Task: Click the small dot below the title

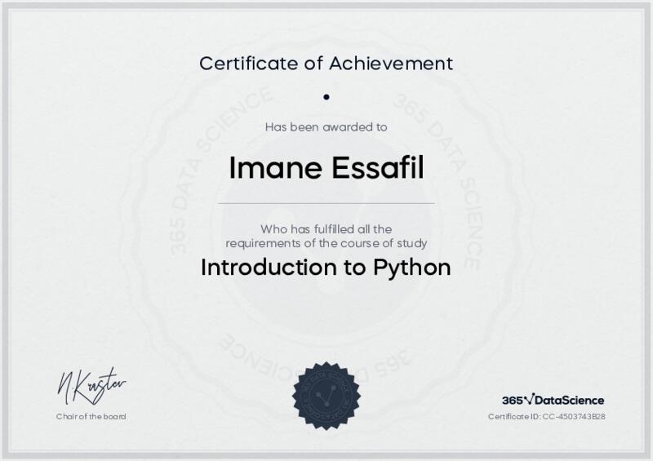Action: 326,96
